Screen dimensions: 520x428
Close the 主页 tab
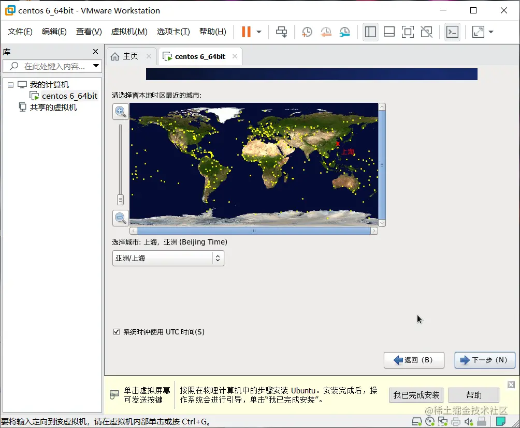[x=149, y=56]
